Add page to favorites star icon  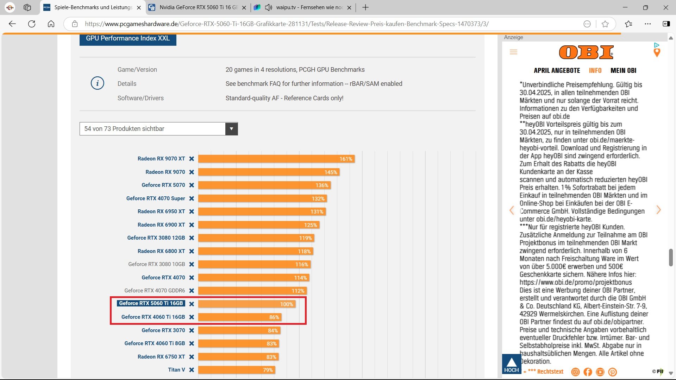point(605,24)
